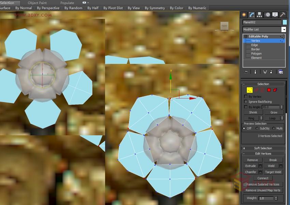The height and width of the screenshot is (205, 290).
Task: Enable the By Vertex checkbox
Action: (x=245, y=96)
